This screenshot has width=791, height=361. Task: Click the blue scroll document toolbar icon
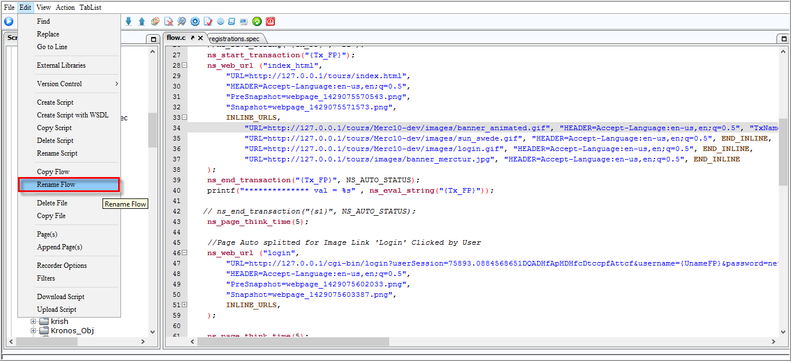[232, 22]
